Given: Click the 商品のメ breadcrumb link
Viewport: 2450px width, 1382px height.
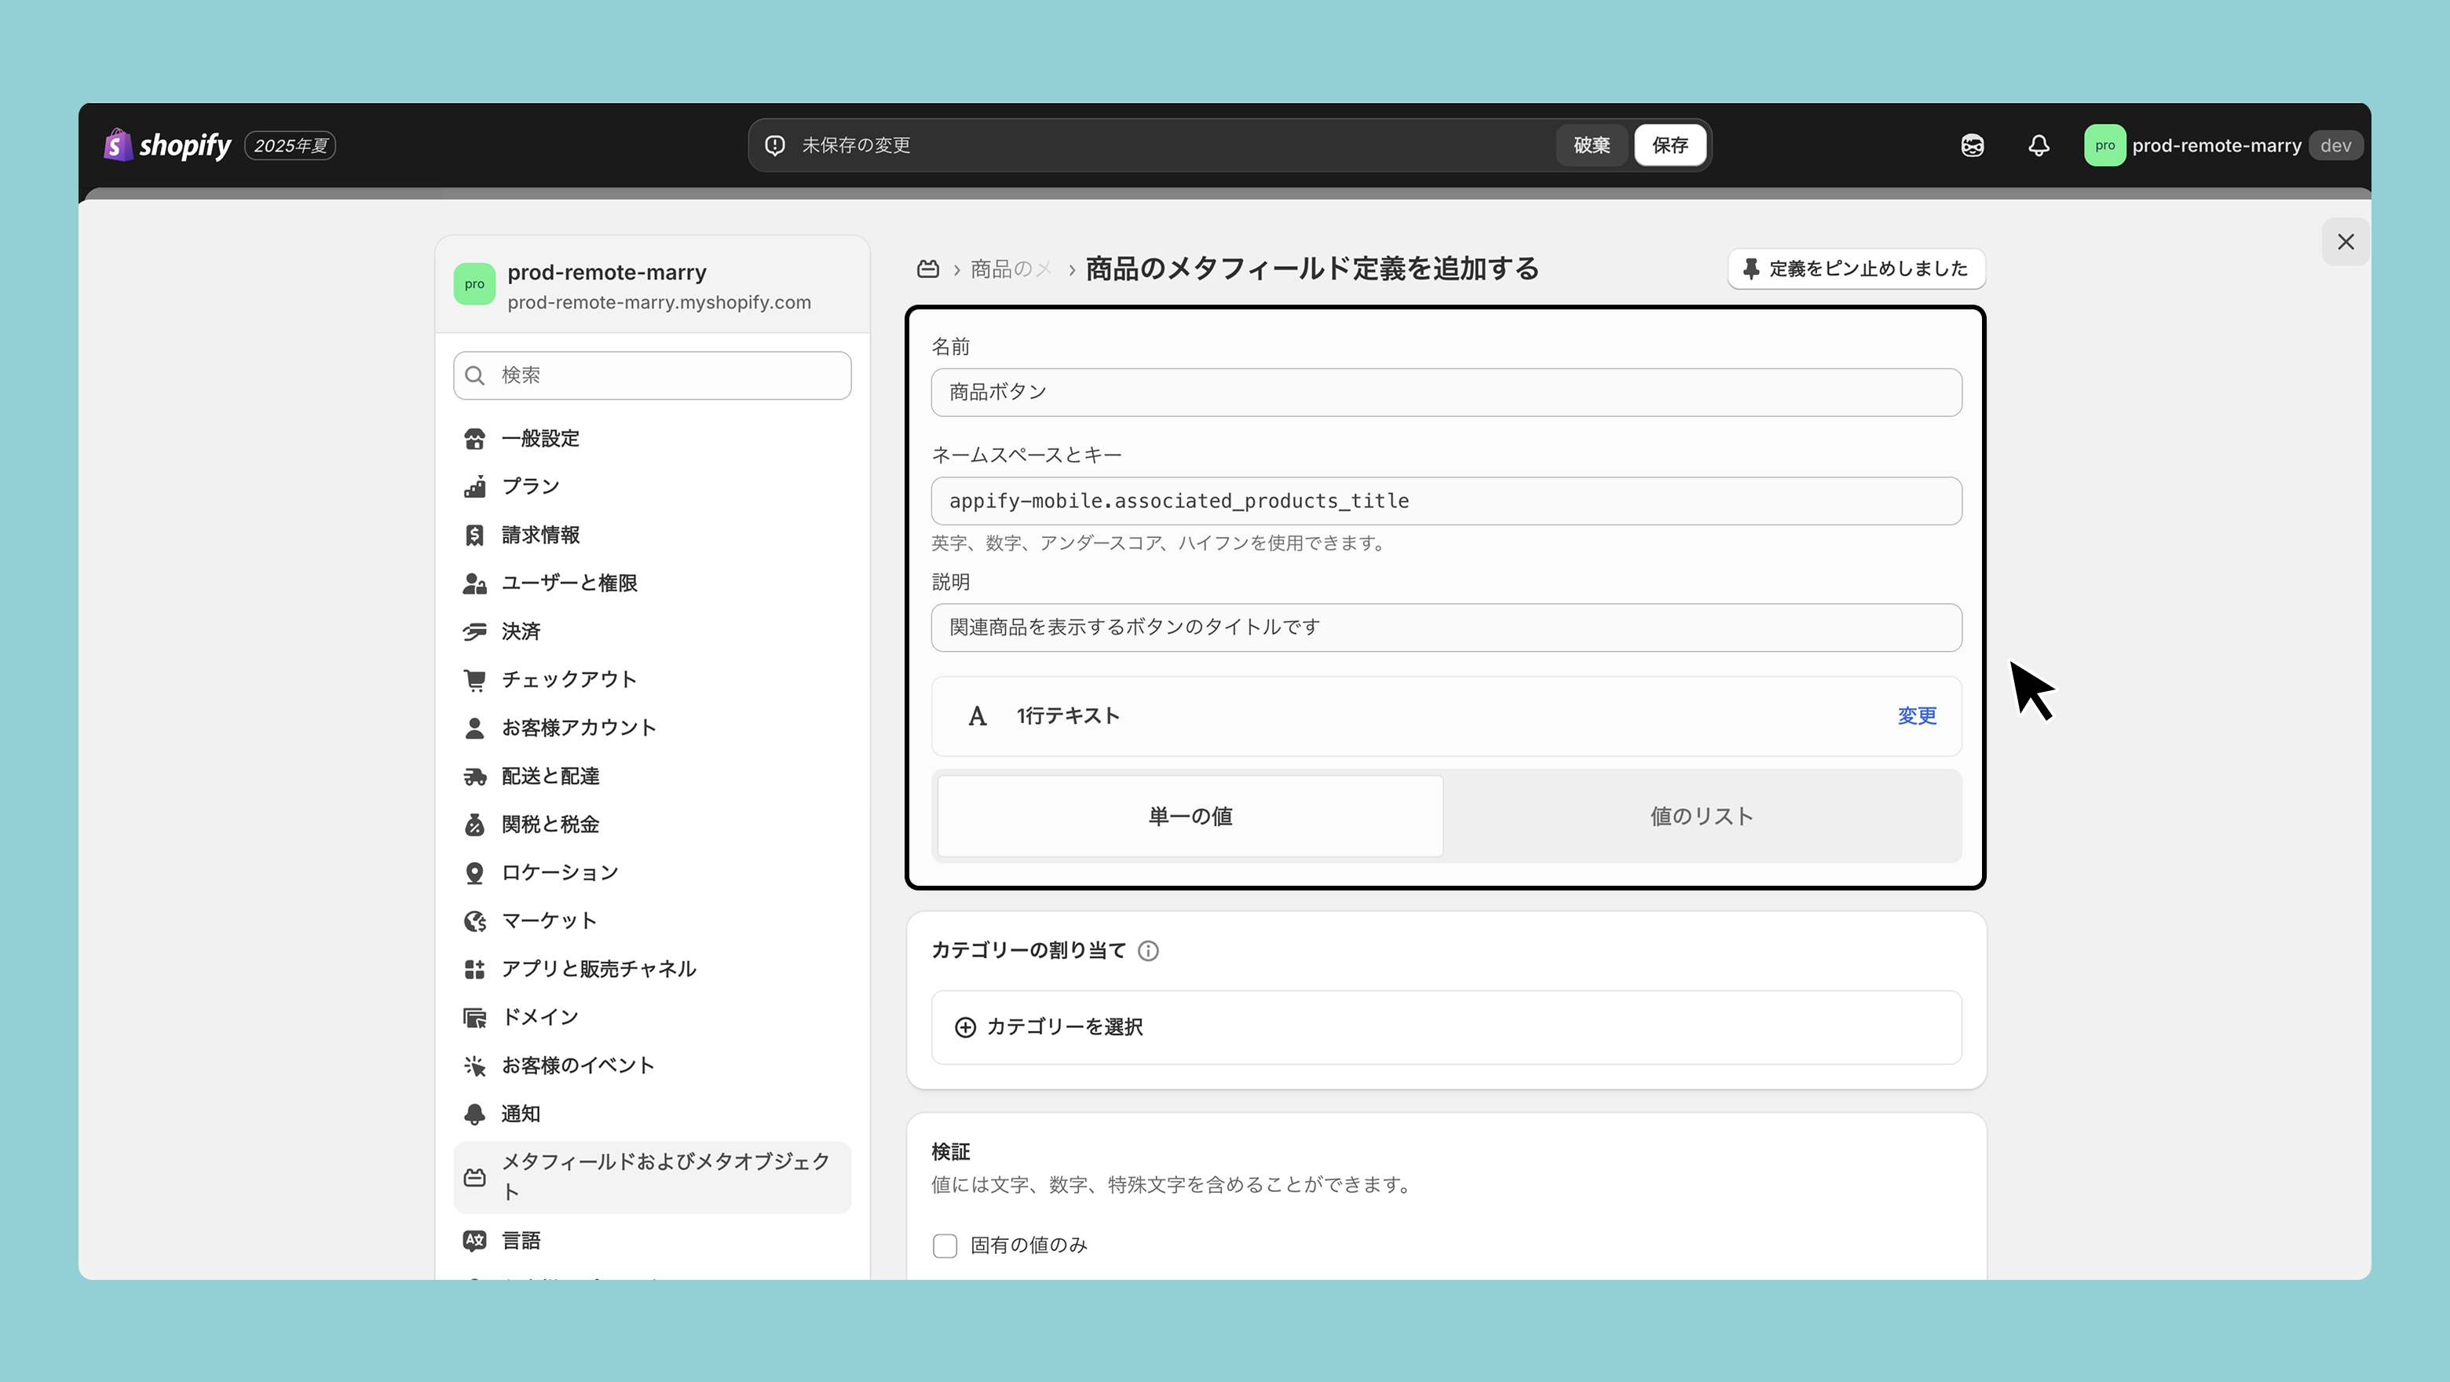Looking at the screenshot, I should (x=1009, y=269).
